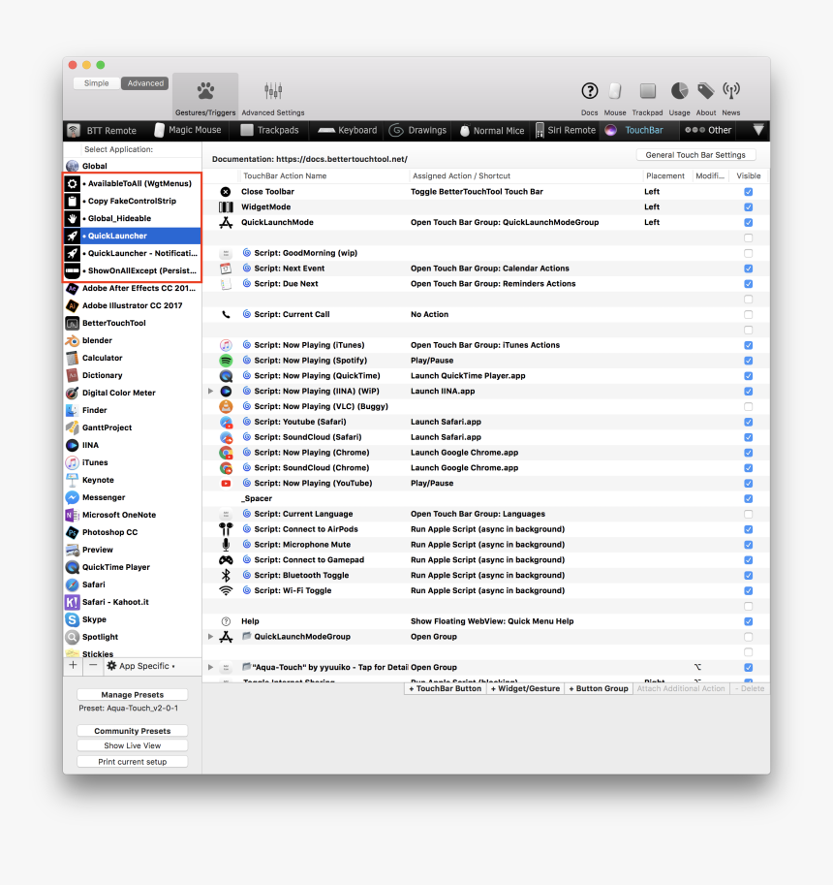This screenshot has height=885, width=833.
Task: Click the Next Event calendar icon
Action: (x=226, y=269)
